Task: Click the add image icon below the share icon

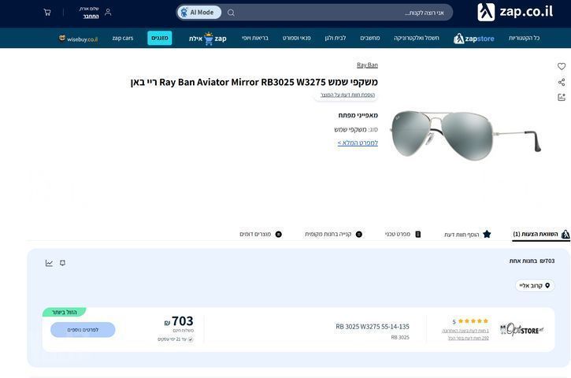Action: (x=562, y=97)
